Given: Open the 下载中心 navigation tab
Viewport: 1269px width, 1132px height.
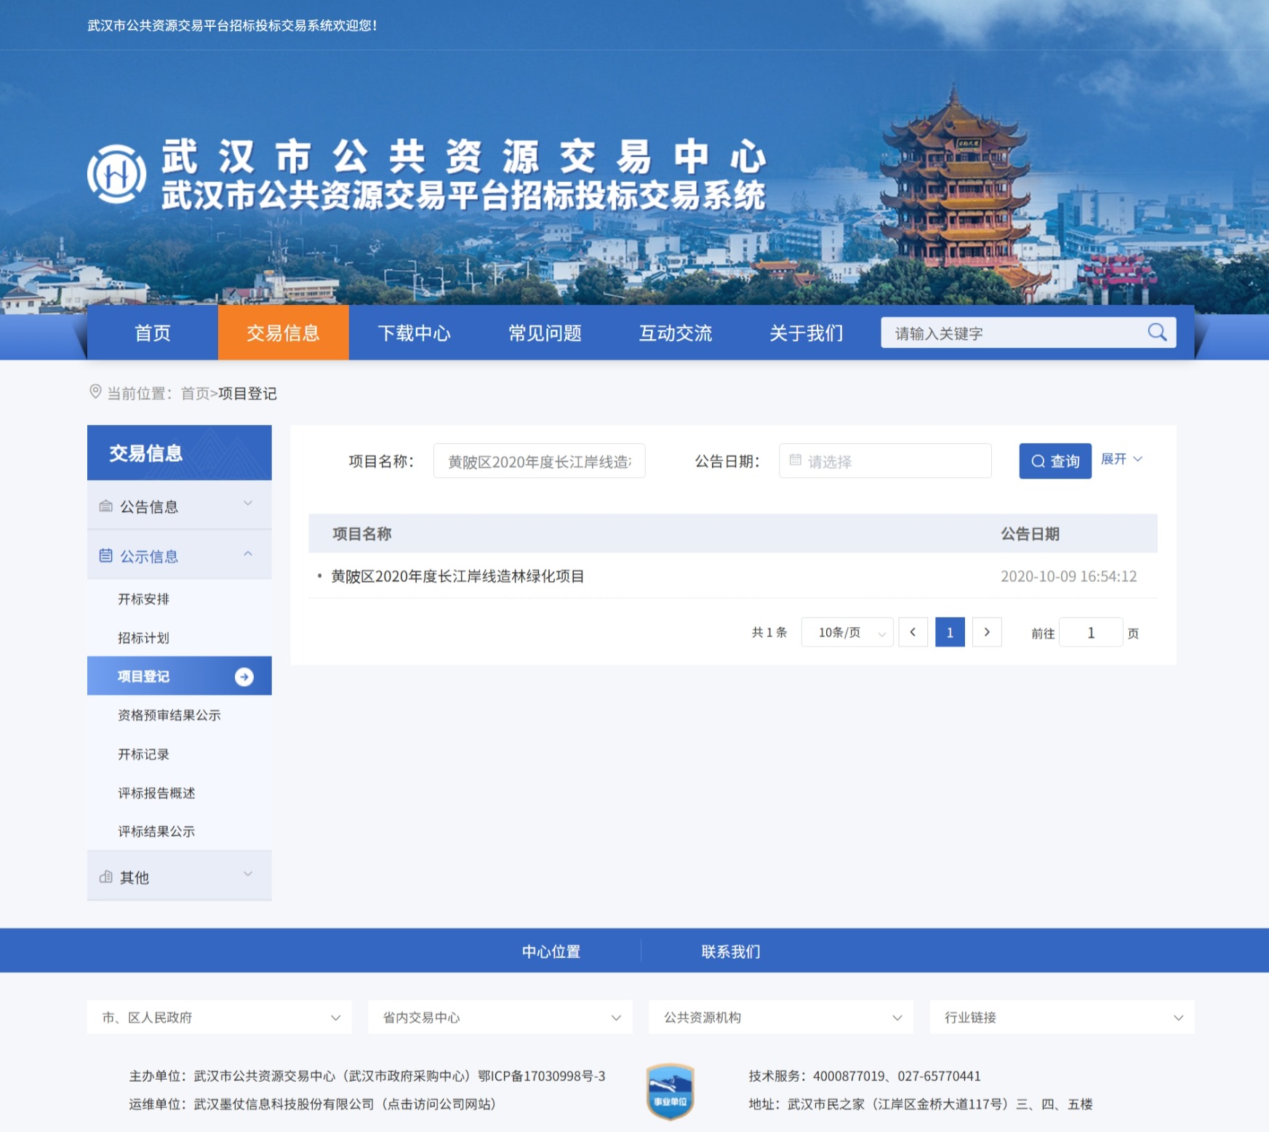Looking at the screenshot, I should coord(414,333).
